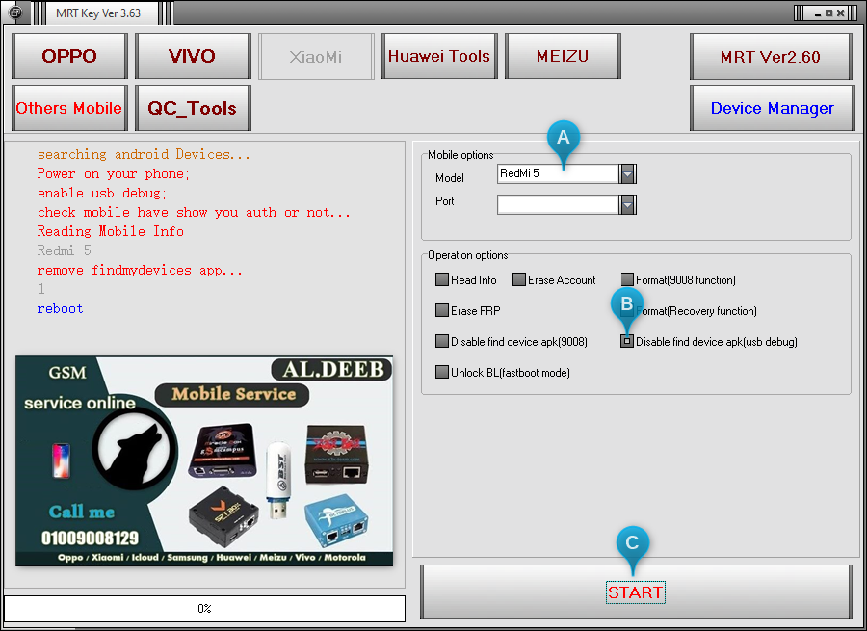Open the VIVO tools section
Viewport: 867px width, 631px height.
tap(193, 56)
